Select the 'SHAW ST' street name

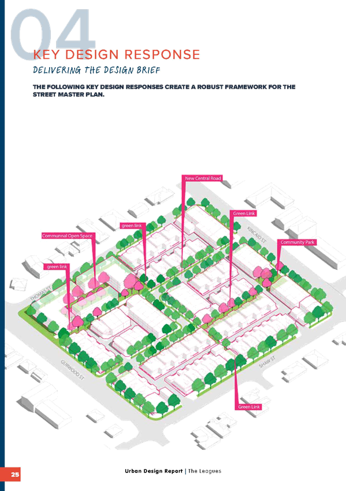[x=267, y=362]
